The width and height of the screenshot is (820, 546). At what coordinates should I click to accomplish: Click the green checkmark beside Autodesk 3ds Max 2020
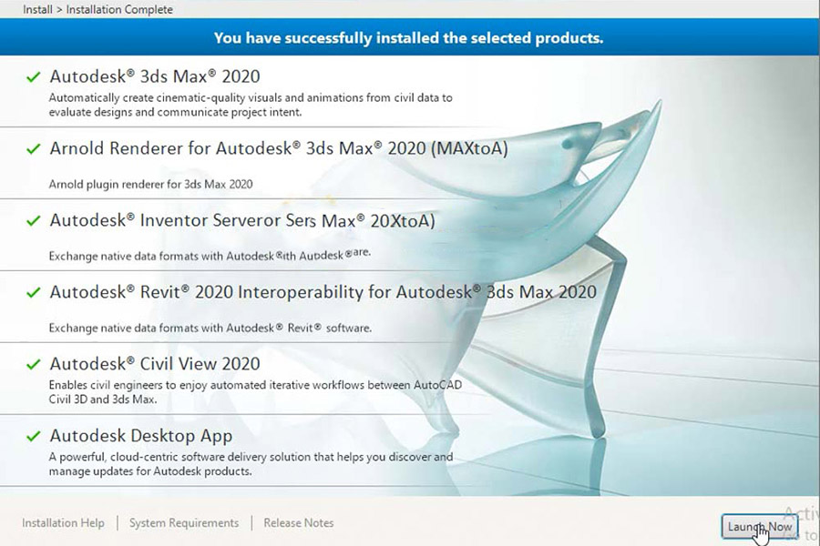[34, 76]
